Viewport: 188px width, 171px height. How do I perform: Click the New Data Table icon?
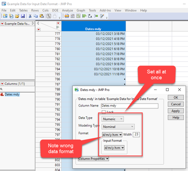pyautogui.click(x=5, y=16)
